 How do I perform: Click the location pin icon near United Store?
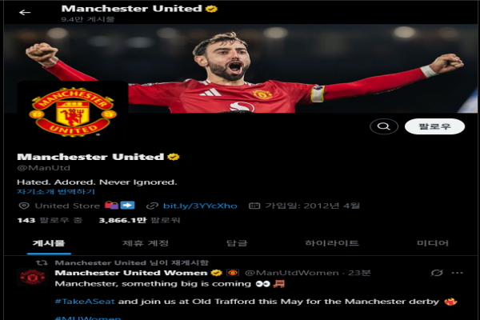pyautogui.click(x=24, y=206)
